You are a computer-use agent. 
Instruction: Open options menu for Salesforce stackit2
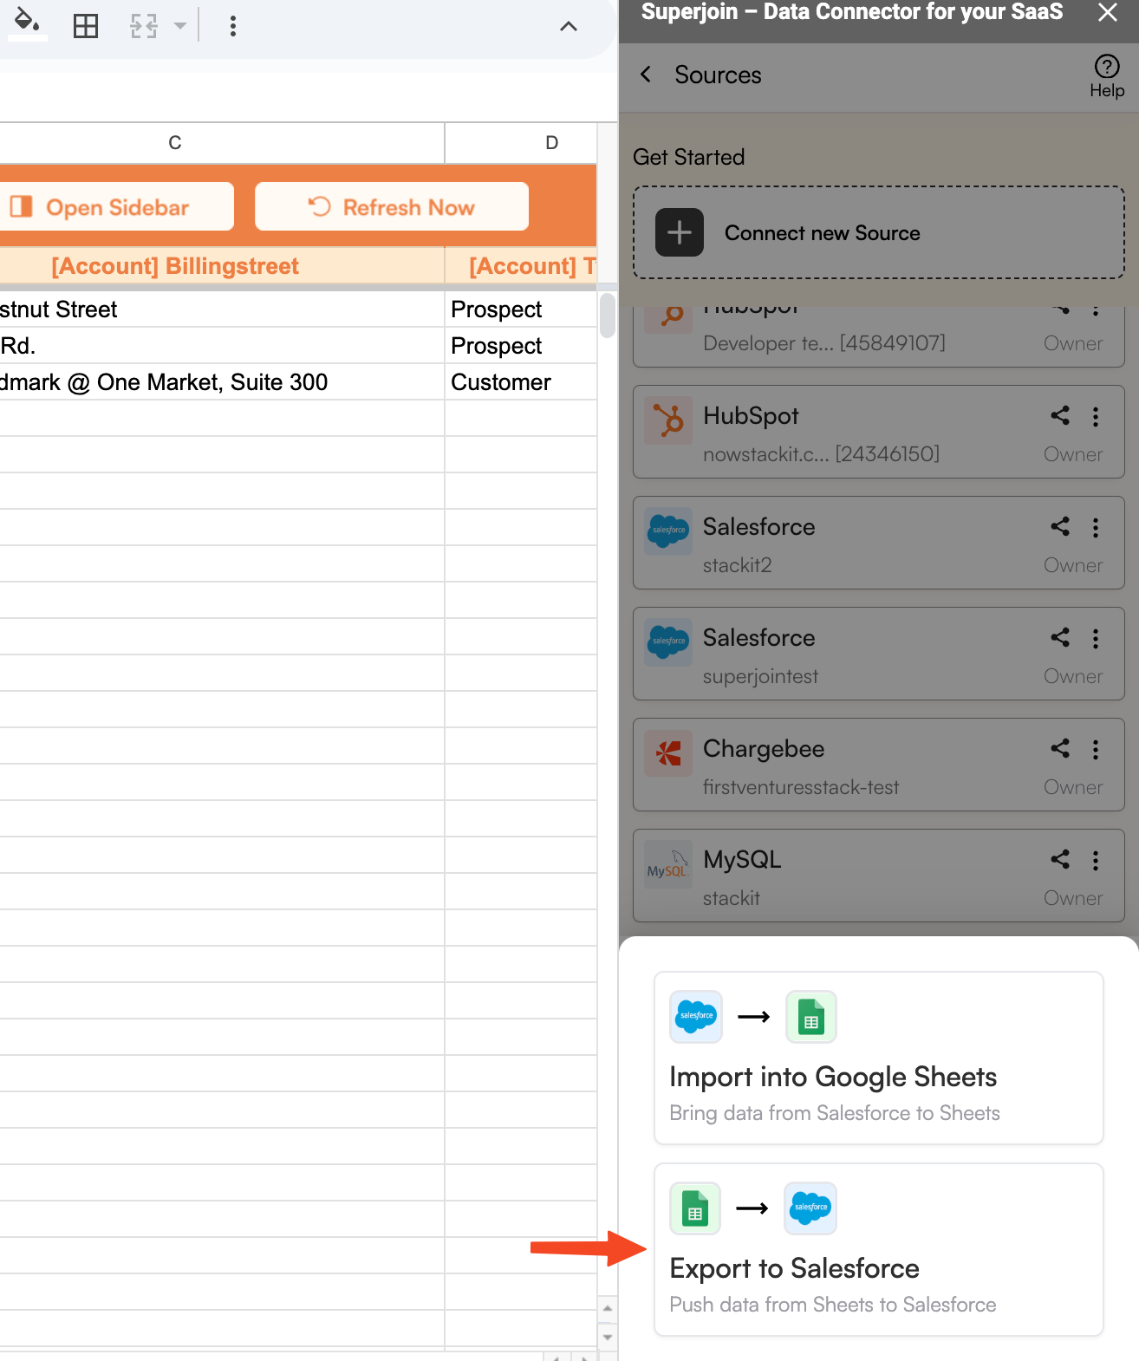pos(1096,528)
